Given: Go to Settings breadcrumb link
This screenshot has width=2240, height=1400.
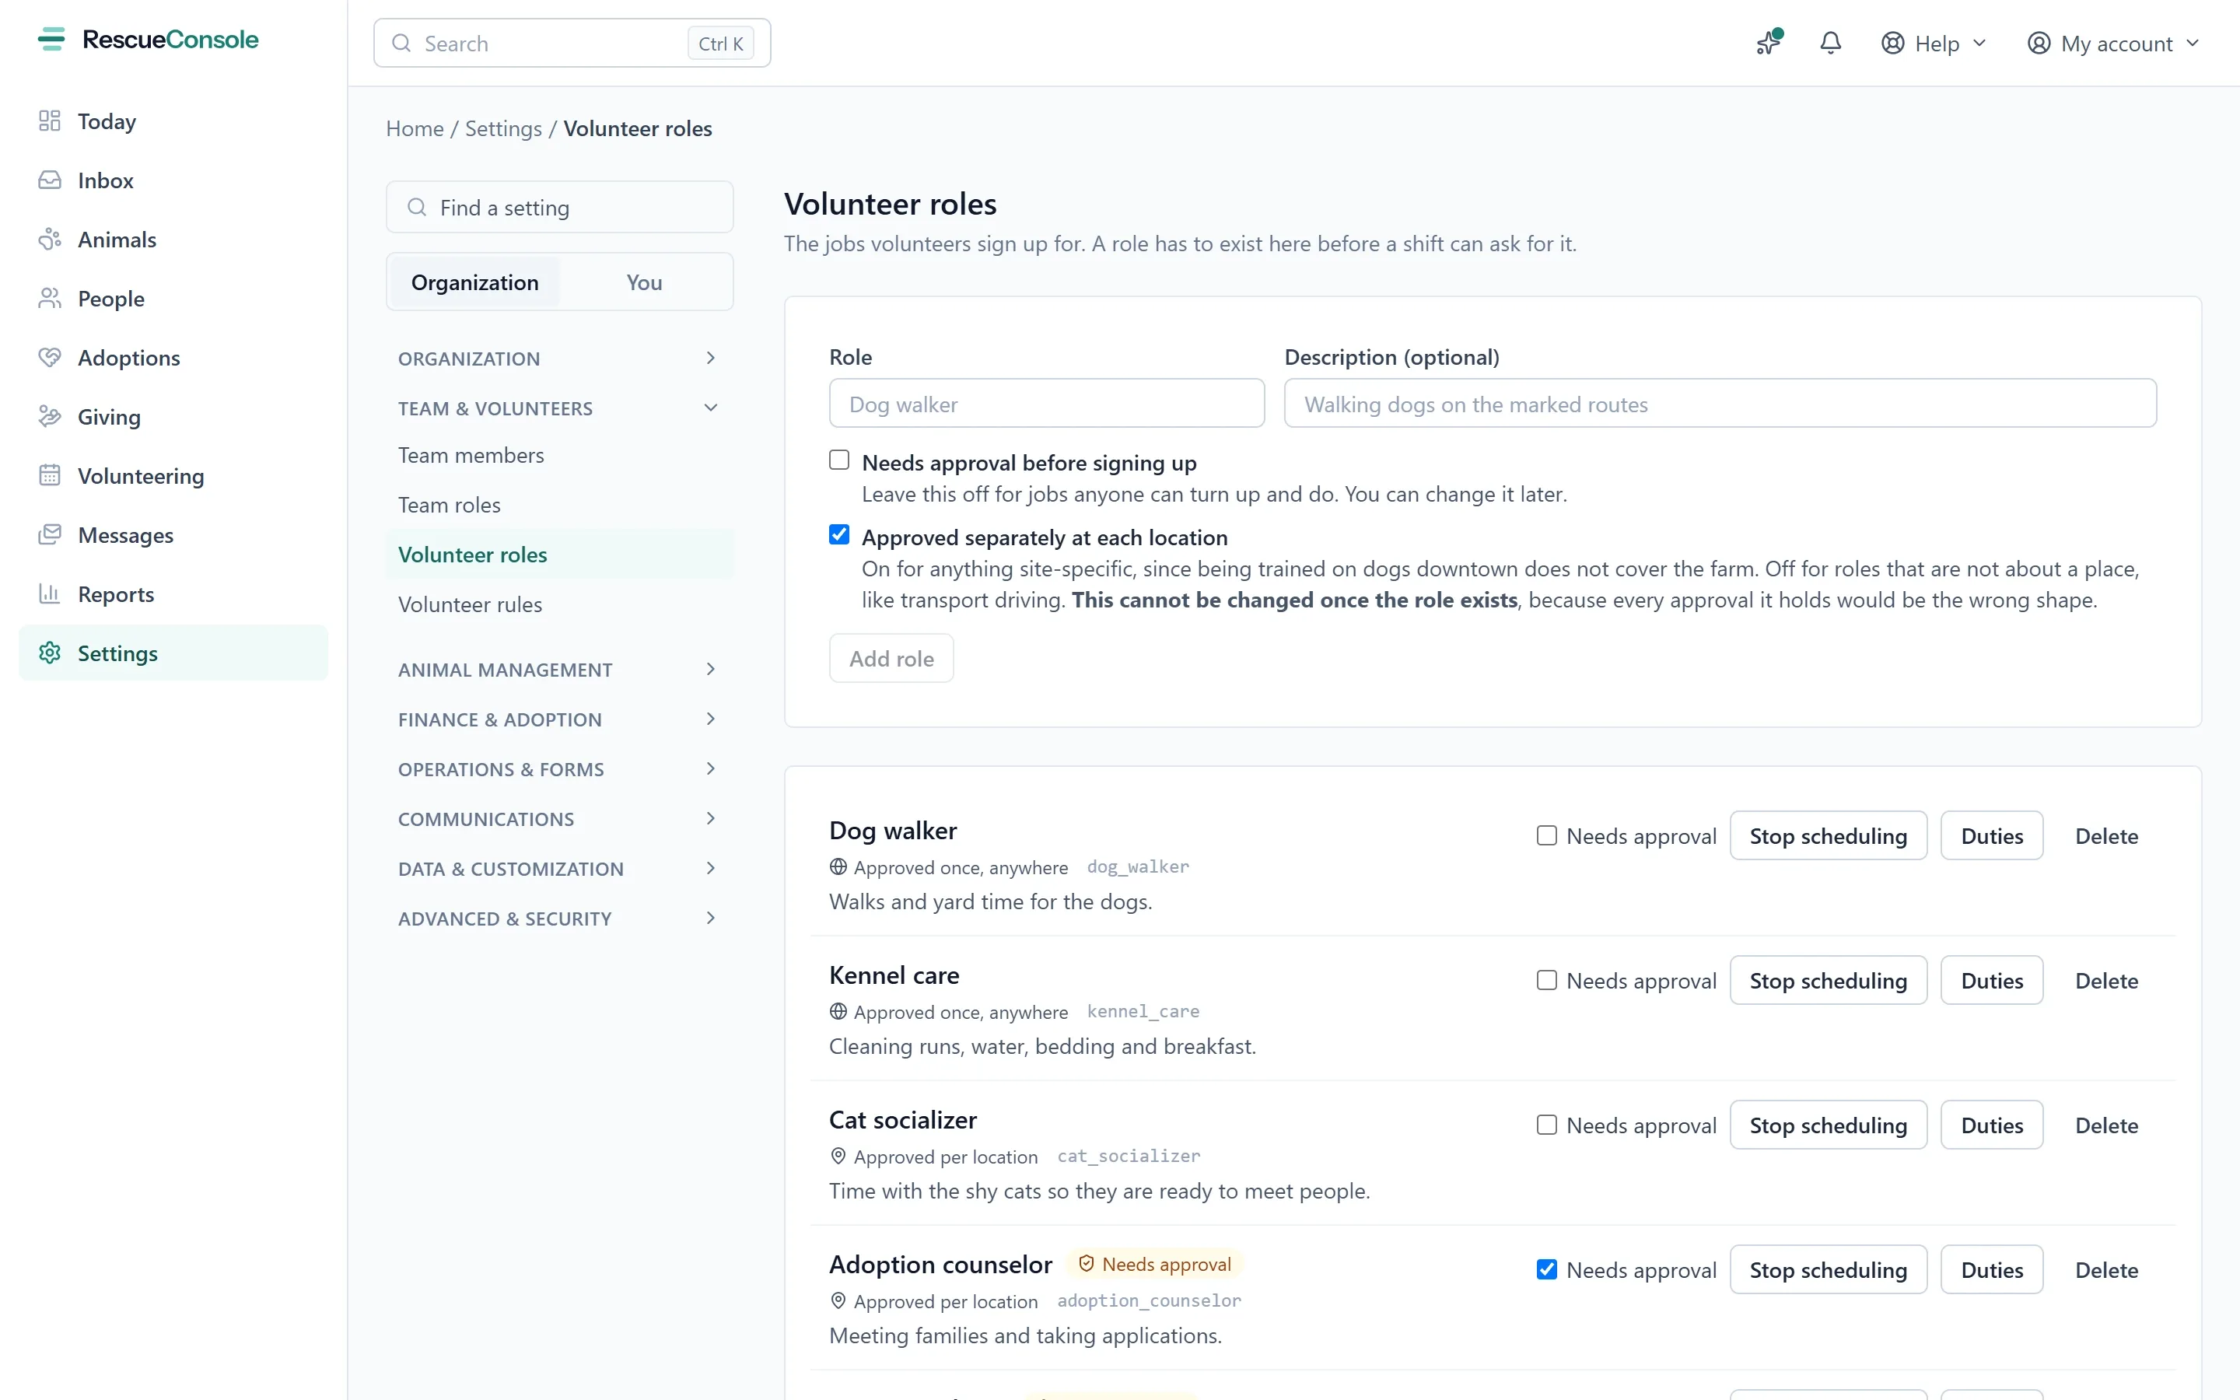Looking at the screenshot, I should pyautogui.click(x=503, y=128).
